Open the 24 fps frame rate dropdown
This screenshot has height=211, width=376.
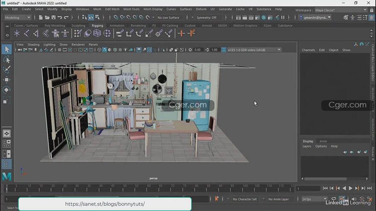tap(314, 199)
